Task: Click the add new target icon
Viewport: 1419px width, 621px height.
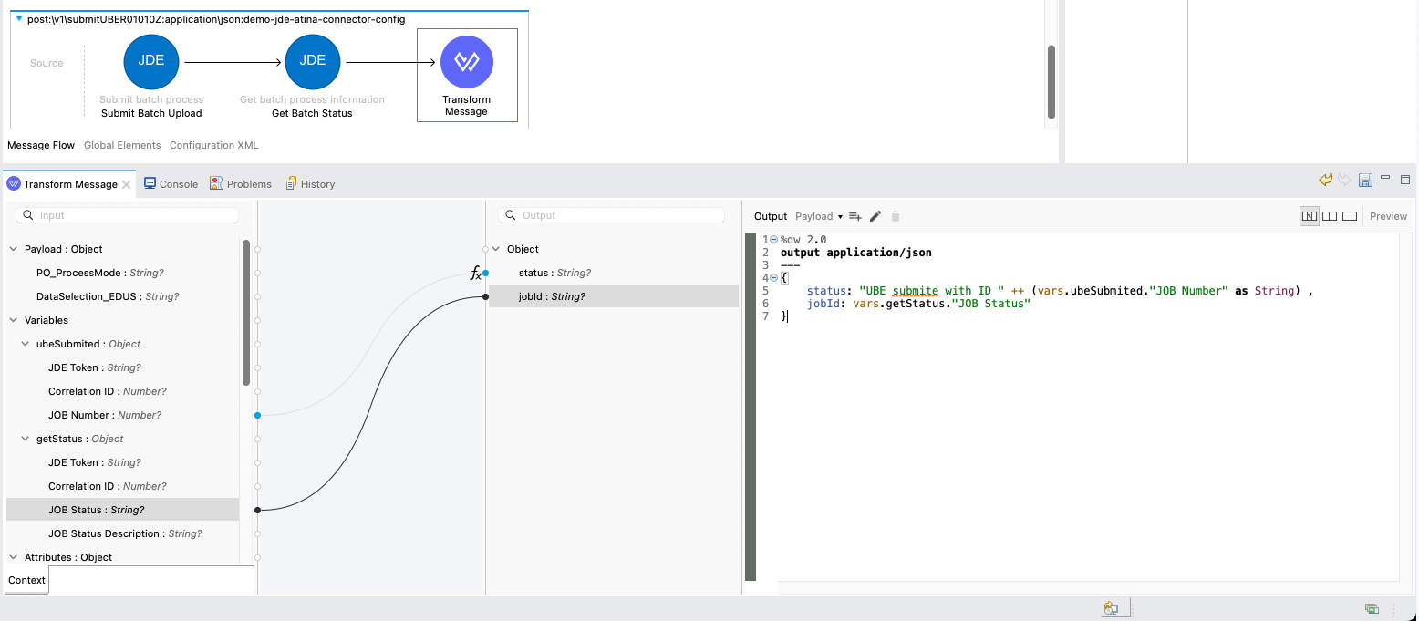Action: point(855,216)
